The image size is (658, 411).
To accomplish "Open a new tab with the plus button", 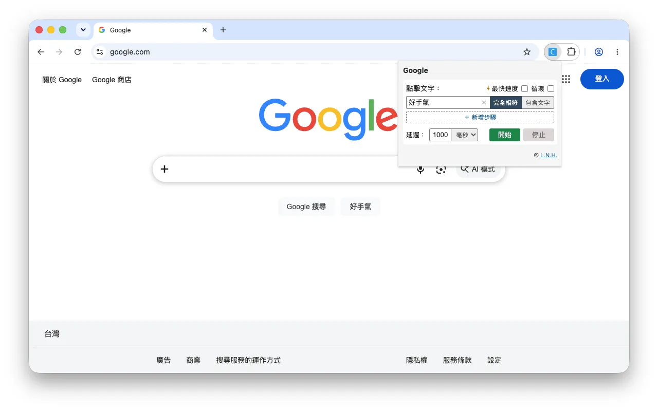I will coord(223,30).
